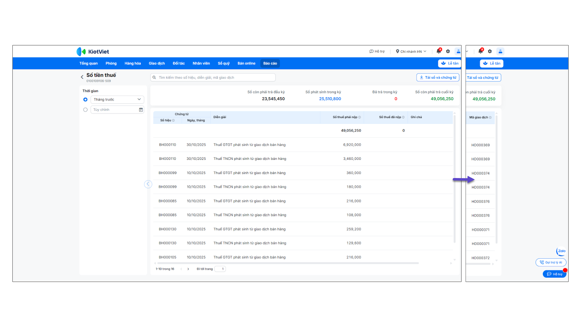Click the Ngày, tháng column header
The width and height of the screenshot is (581, 327).
point(196,120)
